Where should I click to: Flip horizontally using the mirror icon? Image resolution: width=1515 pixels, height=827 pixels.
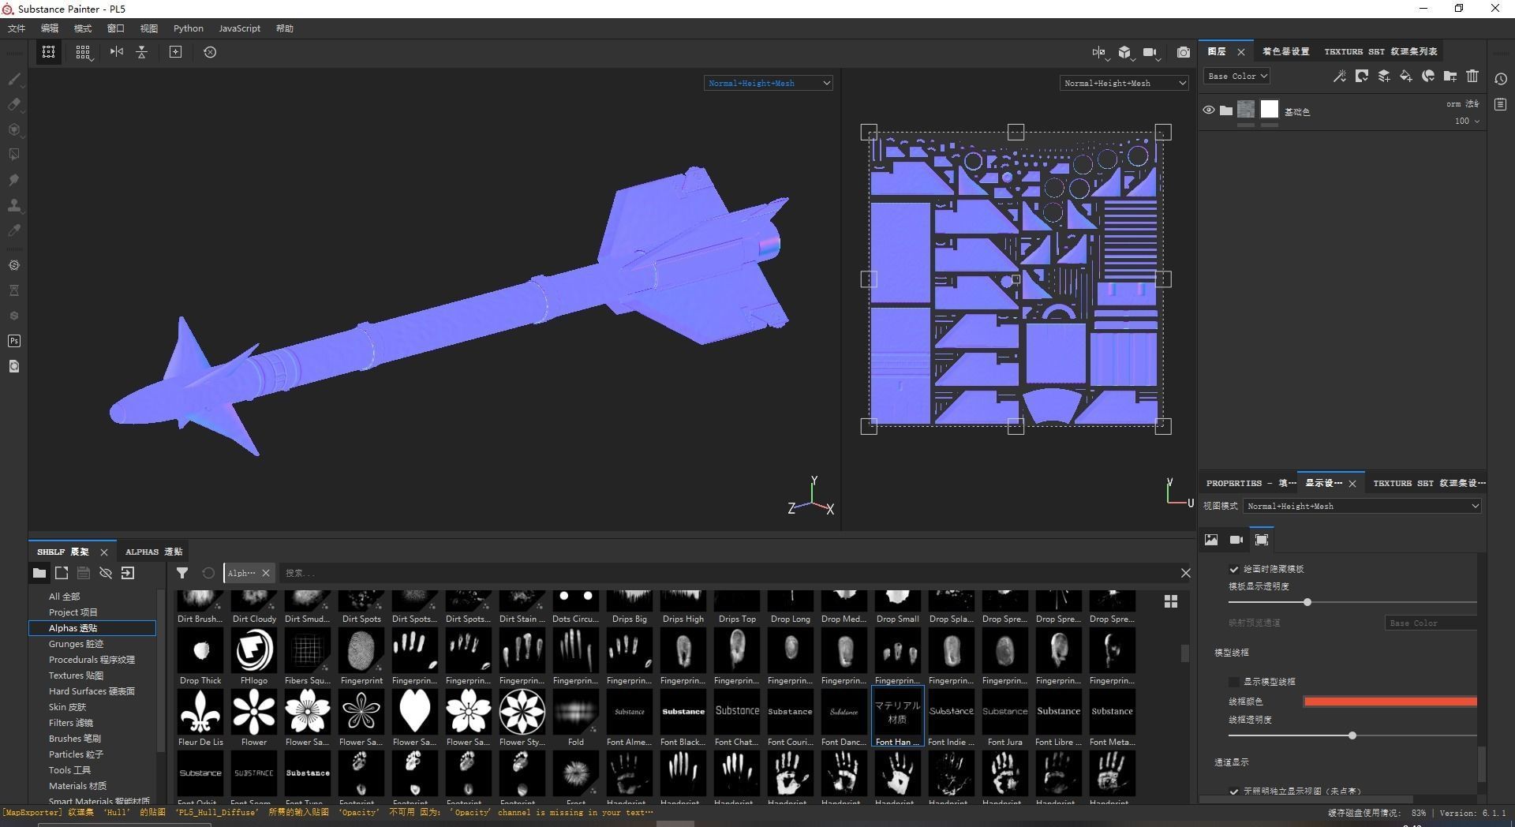click(x=117, y=52)
